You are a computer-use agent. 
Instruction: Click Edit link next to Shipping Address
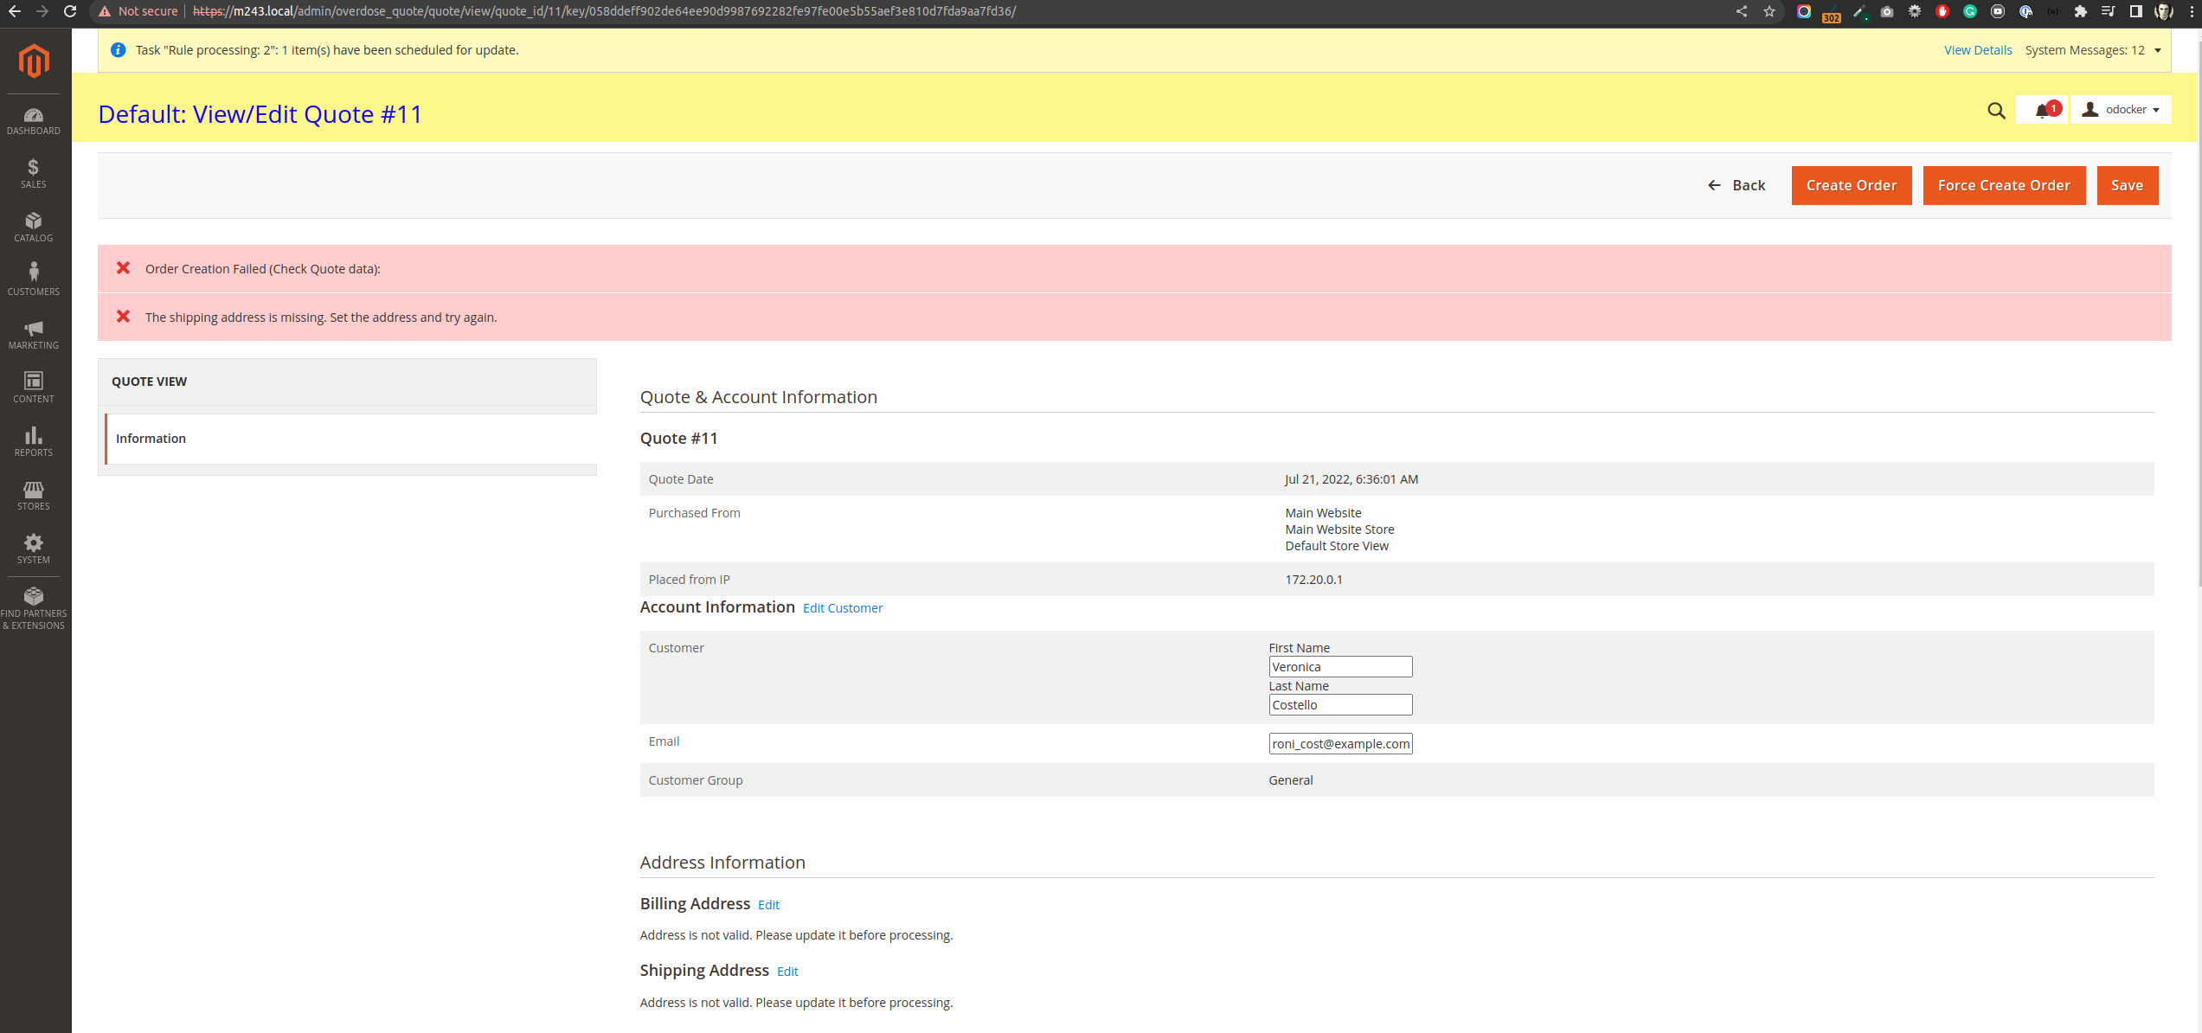click(787, 972)
